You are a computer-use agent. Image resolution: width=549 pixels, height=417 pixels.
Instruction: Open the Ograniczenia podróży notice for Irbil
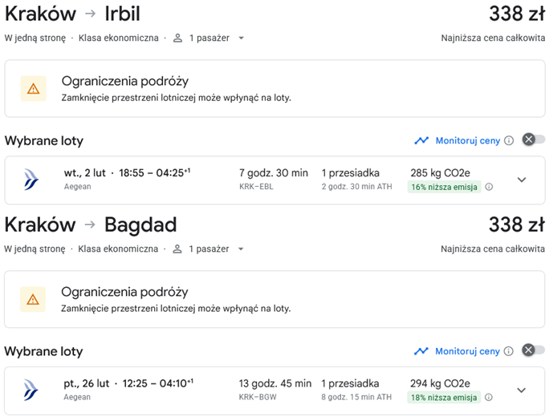tap(274, 88)
